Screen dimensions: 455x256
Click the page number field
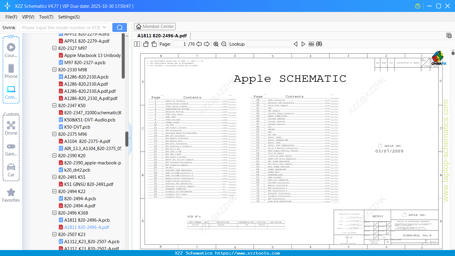coord(180,44)
